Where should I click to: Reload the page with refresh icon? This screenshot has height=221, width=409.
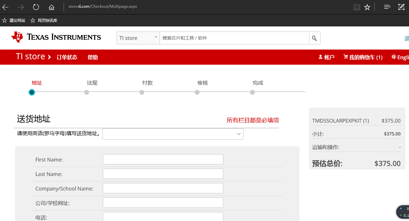tap(36, 7)
